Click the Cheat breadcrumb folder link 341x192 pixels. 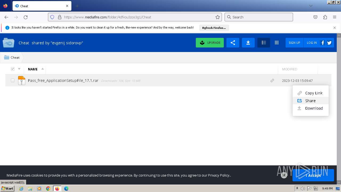(12, 57)
